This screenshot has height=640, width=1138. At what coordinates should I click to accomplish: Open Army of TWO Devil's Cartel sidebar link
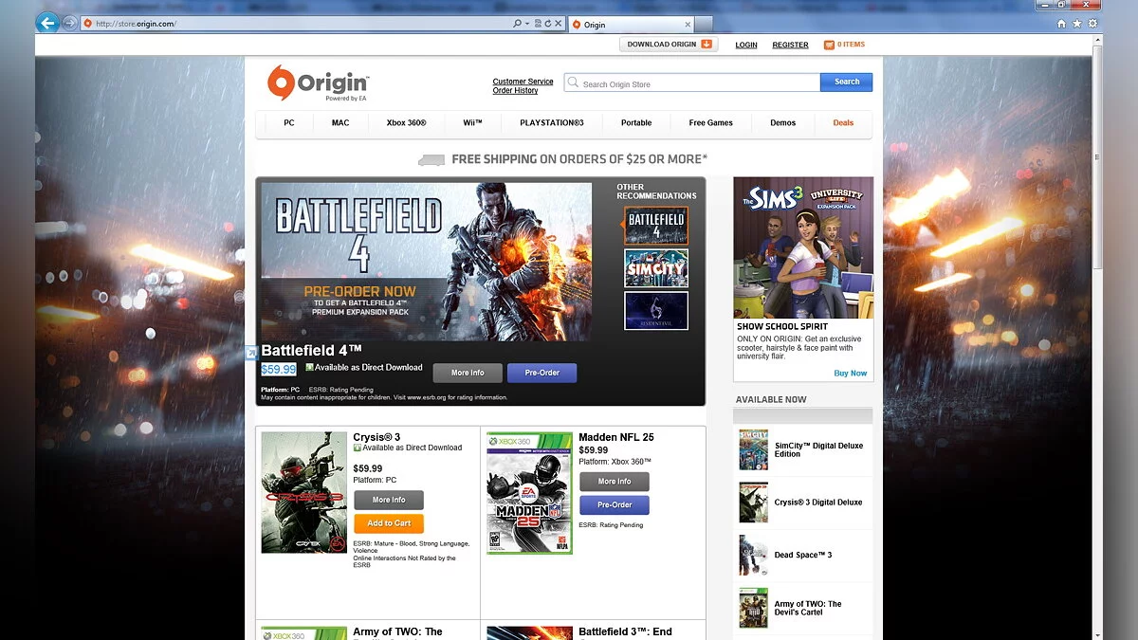pyautogui.click(x=808, y=608)
